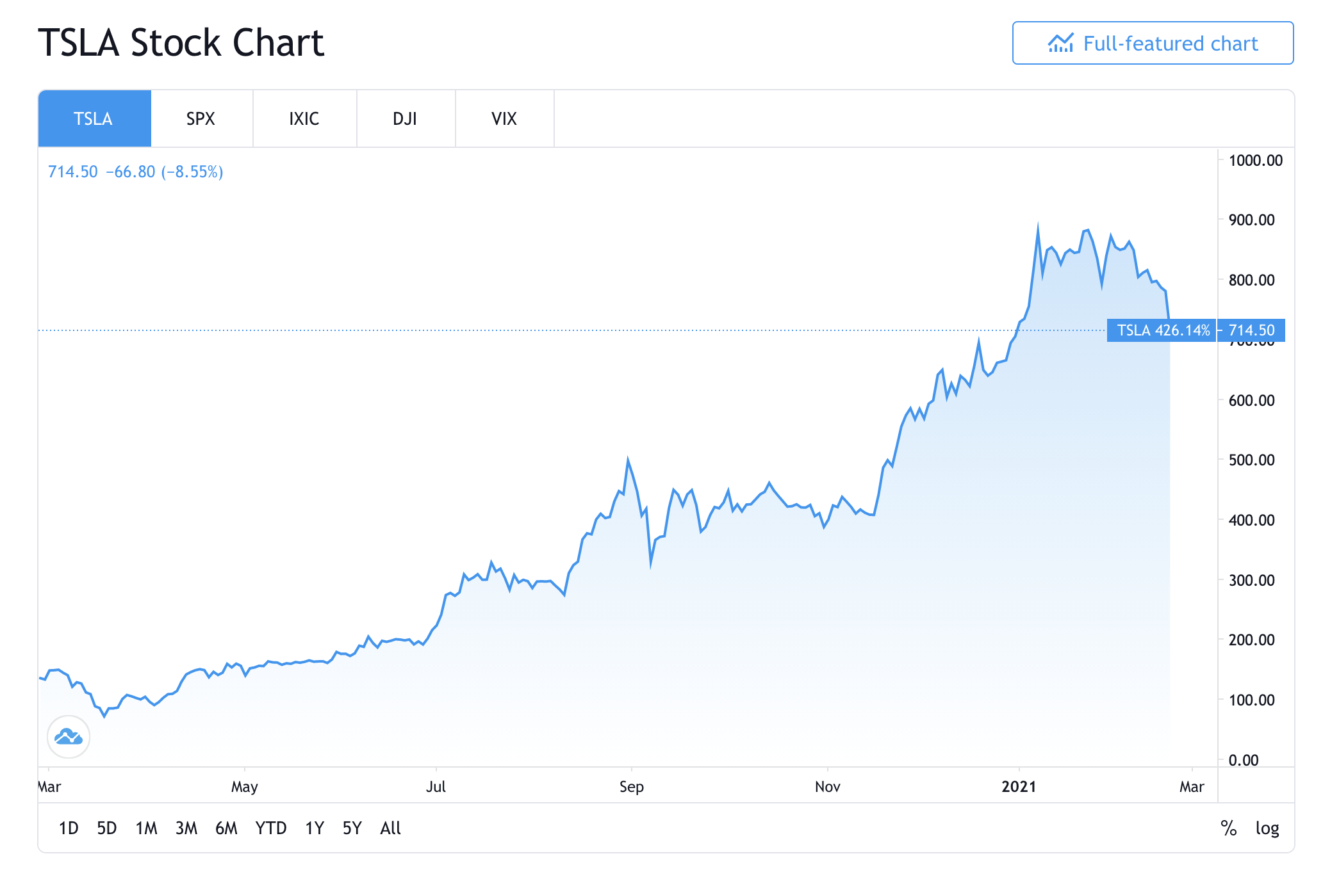Click the TSLA 426.14% price label
This screenshot has height=879, width=1323.
click(1162, 330)
